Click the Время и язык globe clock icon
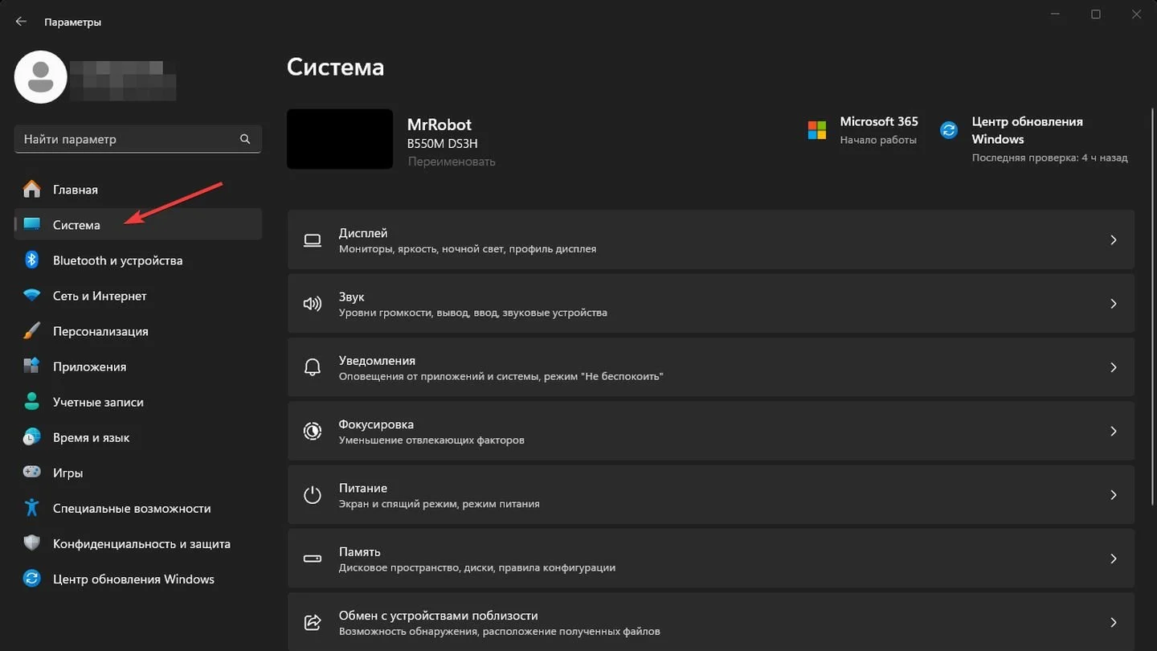This screenshot has width=1157, height=651. pos(31,437)
